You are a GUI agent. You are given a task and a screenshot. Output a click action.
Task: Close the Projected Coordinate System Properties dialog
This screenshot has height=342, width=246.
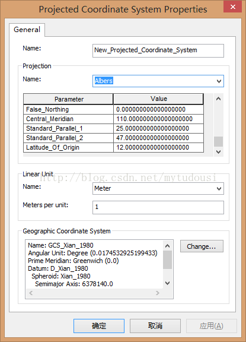[232, 7]
